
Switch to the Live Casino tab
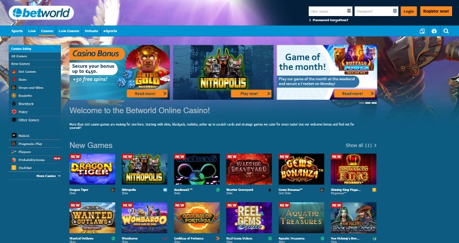[69, 31]
